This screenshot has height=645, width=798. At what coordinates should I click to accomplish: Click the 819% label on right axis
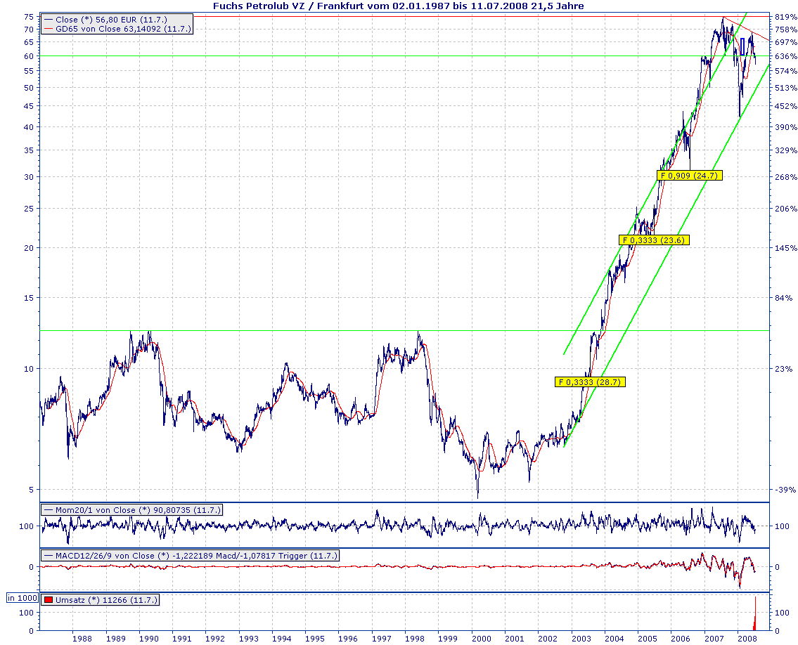click(x=785, y=17)
